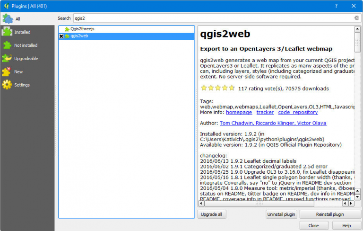The height and width of the screenshot is (231, 363).
Task: Click the blue puzzle icon for All
Action: (x=8, y=19)
